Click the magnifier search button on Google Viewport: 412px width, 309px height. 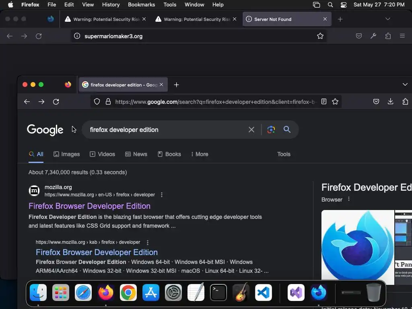click(x=287, y=129)
